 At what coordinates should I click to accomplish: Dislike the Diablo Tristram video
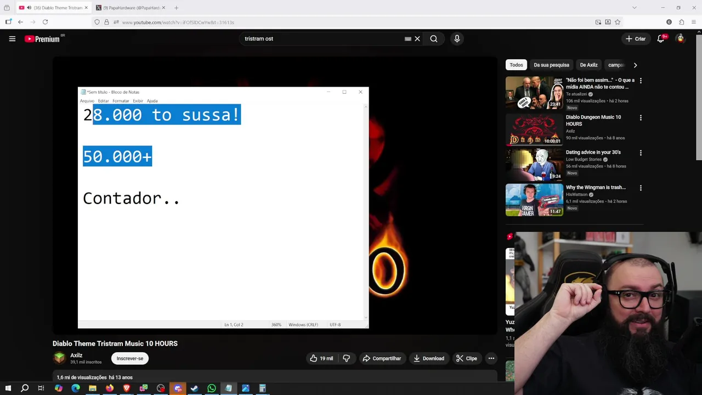(346, 358)
